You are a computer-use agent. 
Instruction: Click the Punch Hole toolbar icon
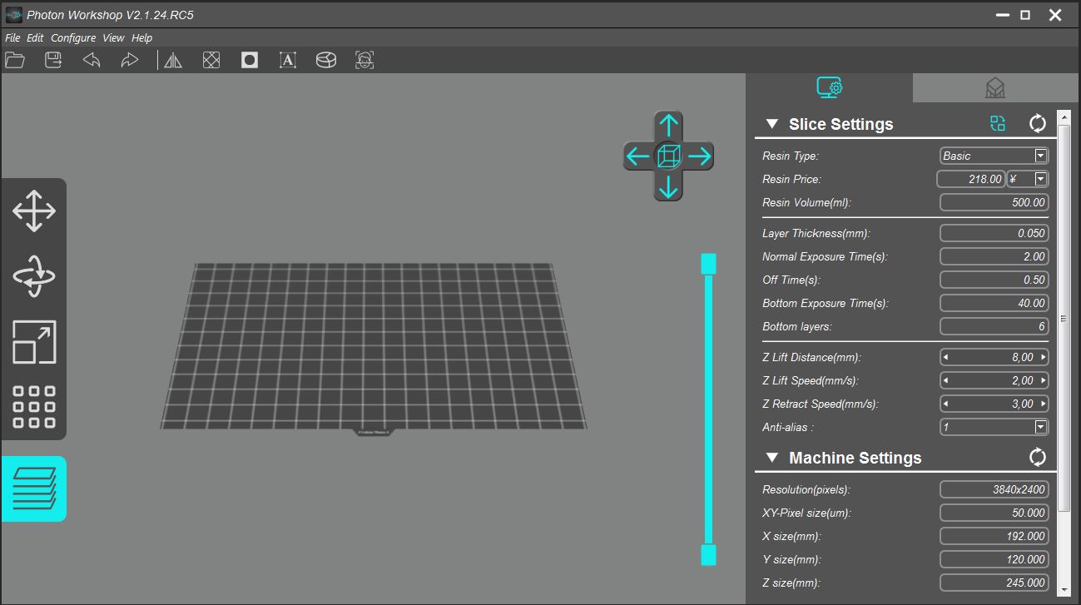[249, 59]
